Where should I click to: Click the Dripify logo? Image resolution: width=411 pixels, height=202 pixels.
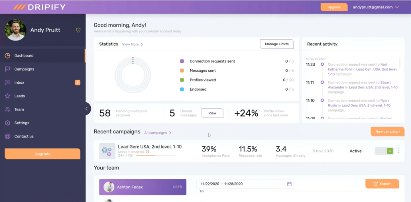[x=39, y=7]
